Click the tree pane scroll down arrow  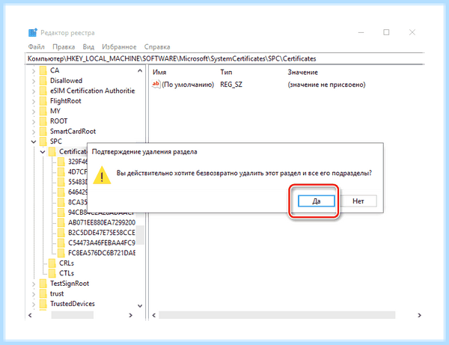[x=140, y=306]
